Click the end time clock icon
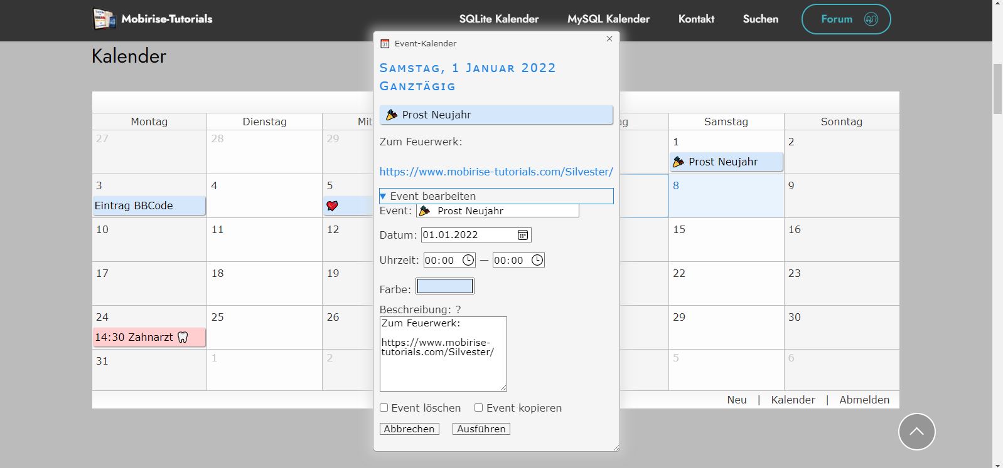 (537, 260)
